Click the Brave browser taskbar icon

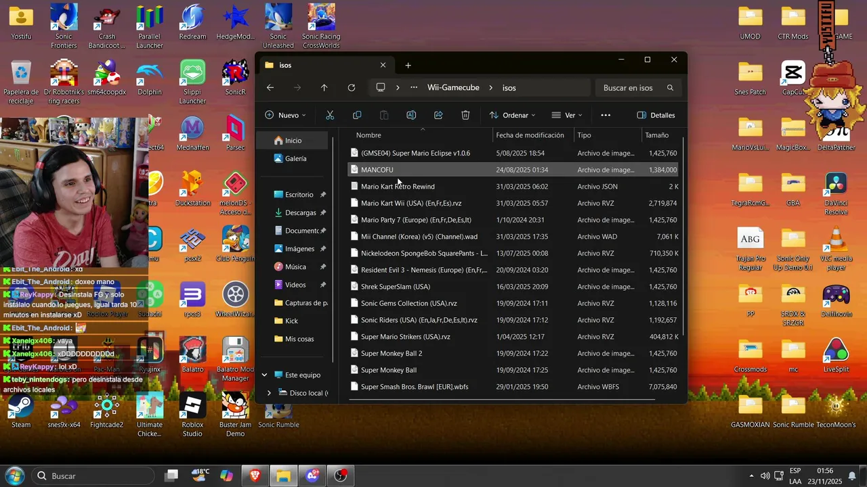click(x=255, y=476)
